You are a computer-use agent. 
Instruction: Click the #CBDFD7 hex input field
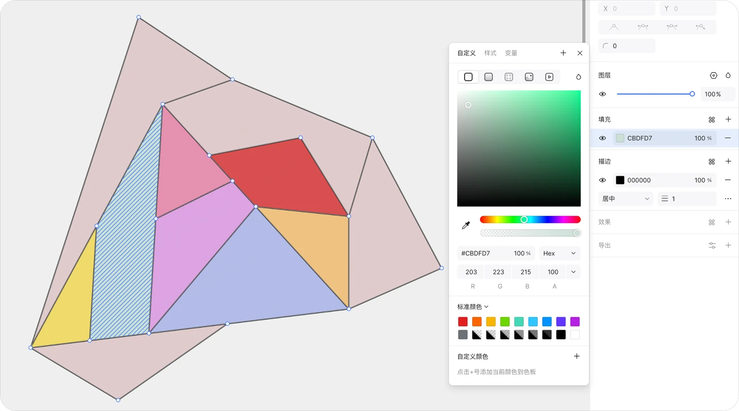483,253
